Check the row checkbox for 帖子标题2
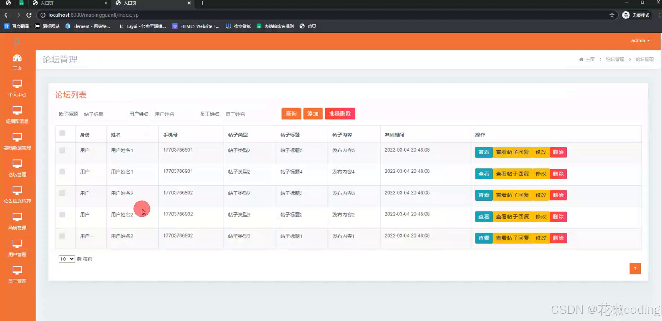 (x=62, y=215)
